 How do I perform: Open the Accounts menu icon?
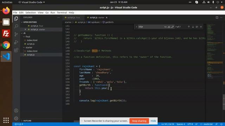[x=16, y=111]
